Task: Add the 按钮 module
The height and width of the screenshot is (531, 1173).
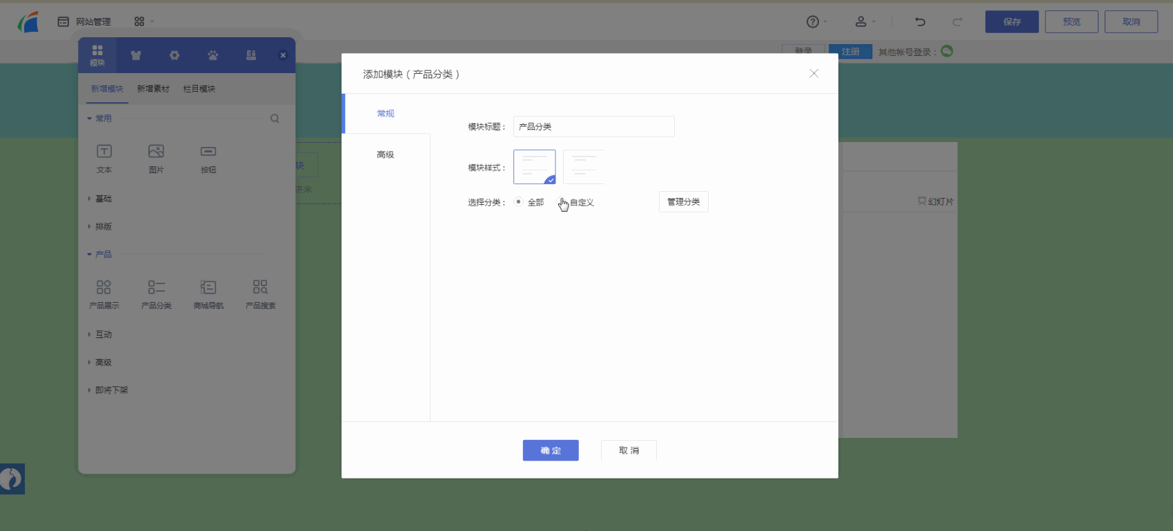Action: [x=208, y=159]
